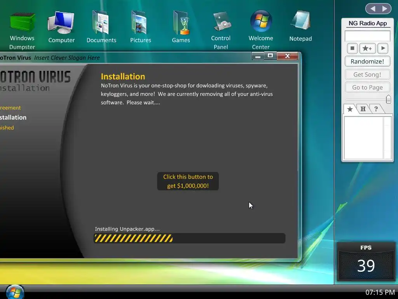Click the 07:15 PM taskbar clock

point(380,292)
